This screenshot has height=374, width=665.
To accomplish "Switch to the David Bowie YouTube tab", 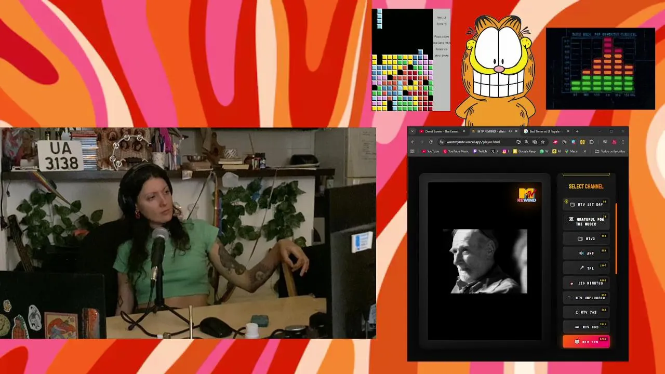I will [x=442, y=131].
